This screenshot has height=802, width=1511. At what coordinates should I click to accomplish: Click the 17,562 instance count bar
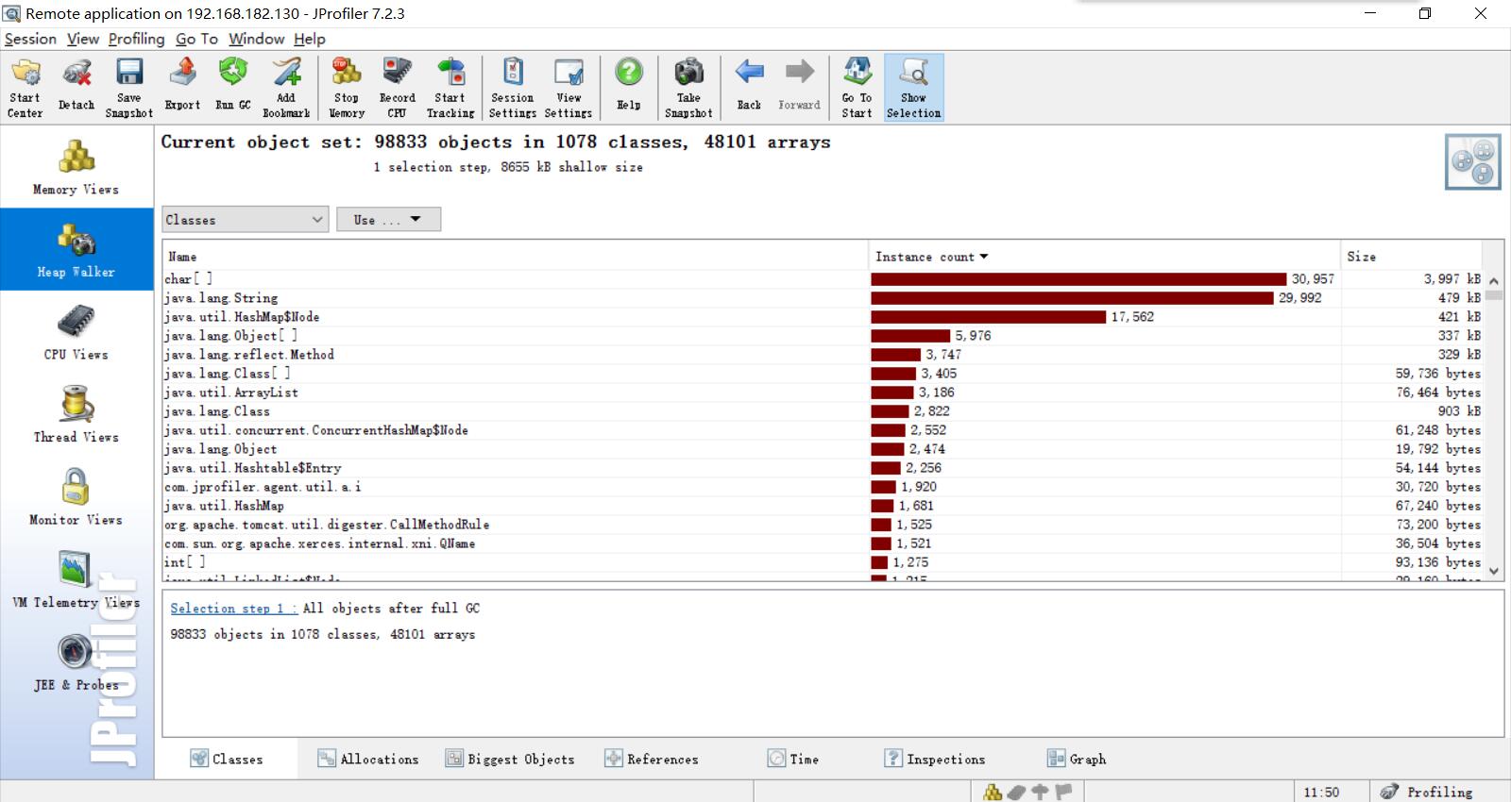[x=988, y=316]
